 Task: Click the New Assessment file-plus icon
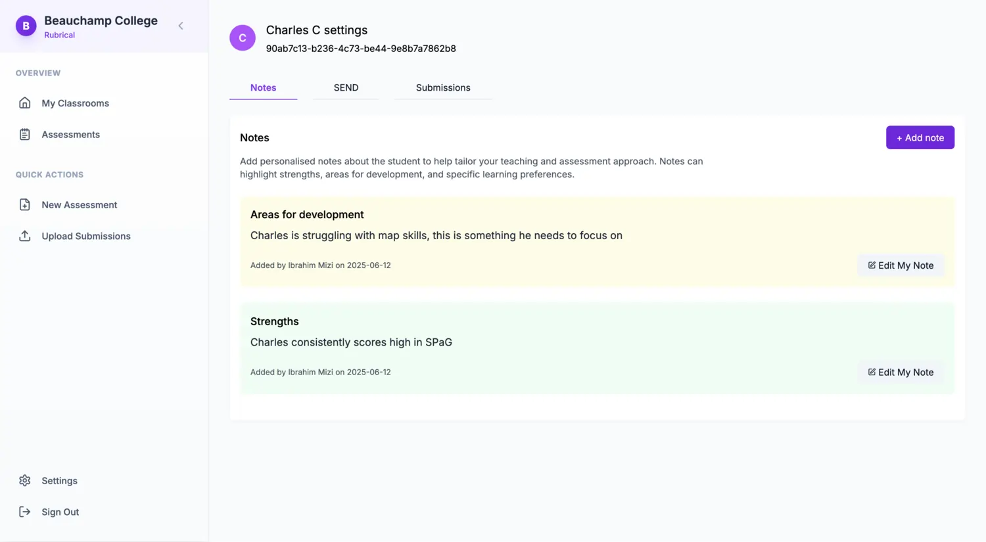(24, 205)
